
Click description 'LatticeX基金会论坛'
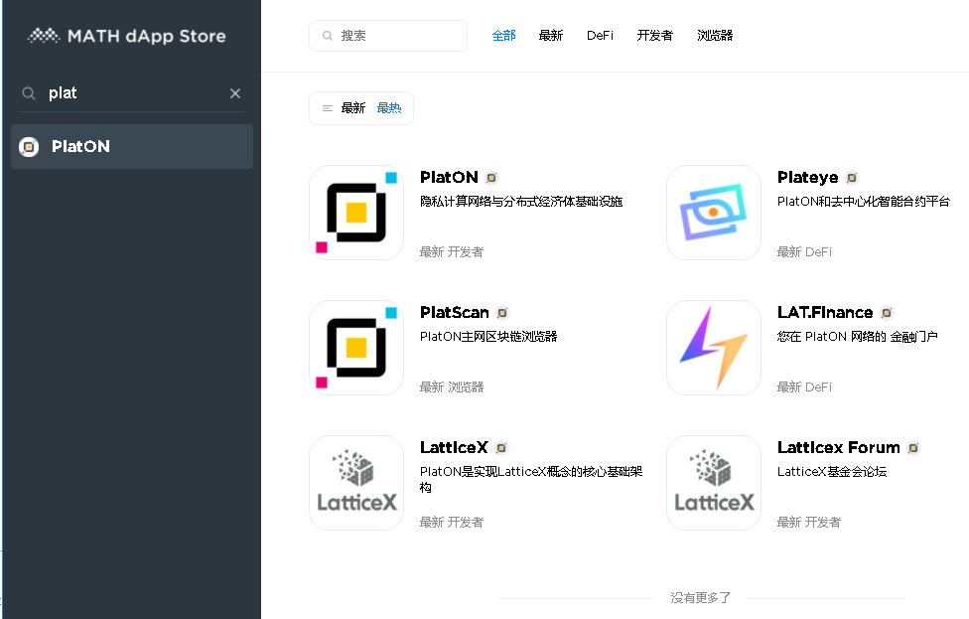(x=832, y=472)
